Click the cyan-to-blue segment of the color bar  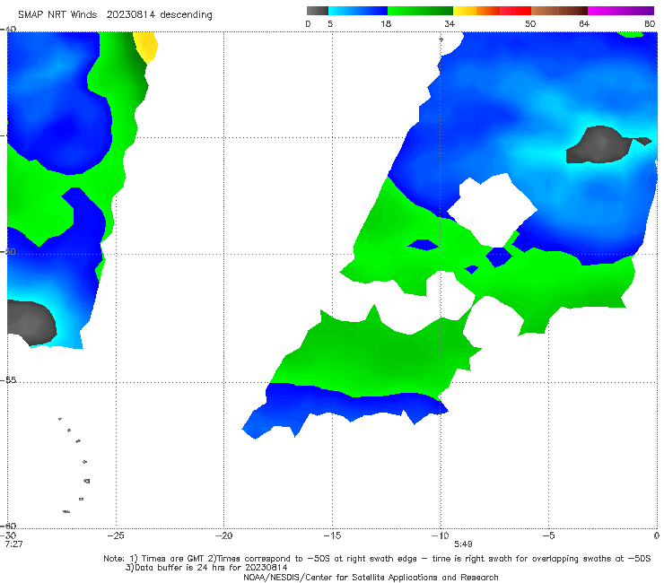pyautogui.click(x=358, y=11)
